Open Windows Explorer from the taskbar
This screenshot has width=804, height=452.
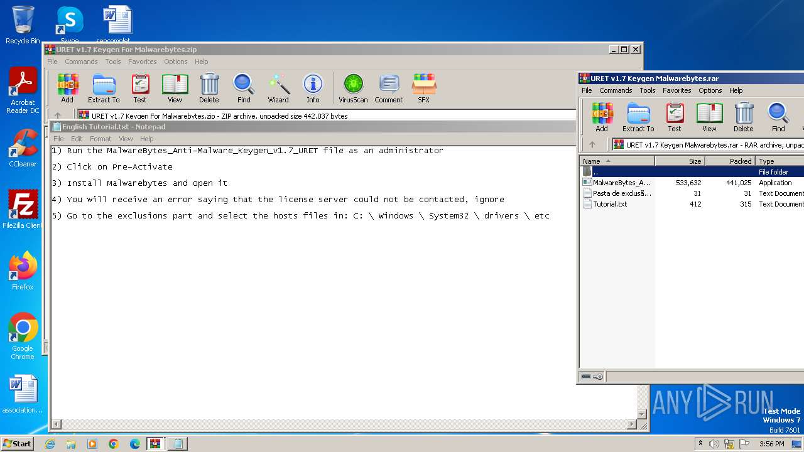[71, 444]
